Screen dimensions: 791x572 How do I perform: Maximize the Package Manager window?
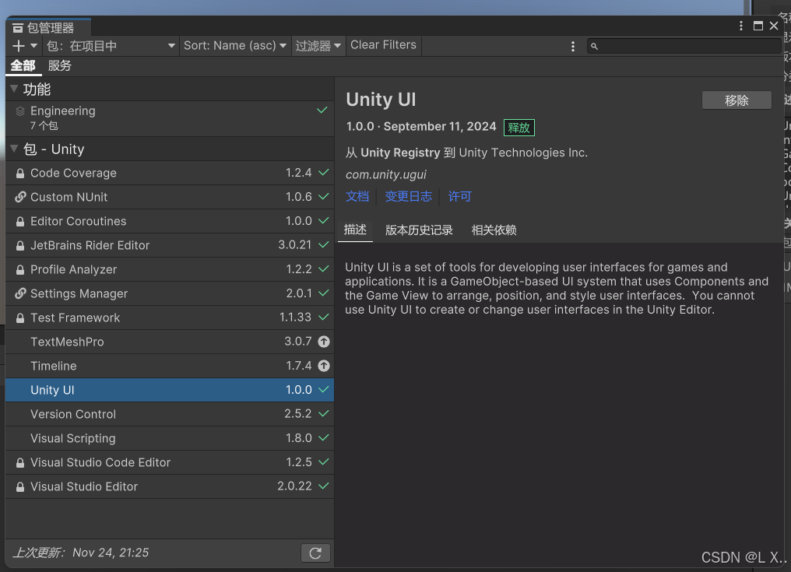[758, 26]
